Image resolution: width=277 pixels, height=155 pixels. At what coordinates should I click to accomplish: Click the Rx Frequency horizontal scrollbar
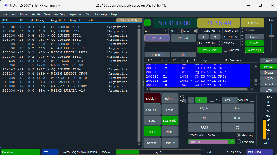coord(198,89)
